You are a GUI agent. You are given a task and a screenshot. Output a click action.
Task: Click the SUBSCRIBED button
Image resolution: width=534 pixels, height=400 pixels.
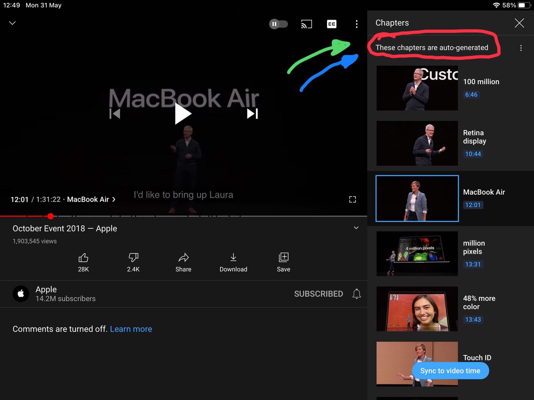(x=319, y=294)
